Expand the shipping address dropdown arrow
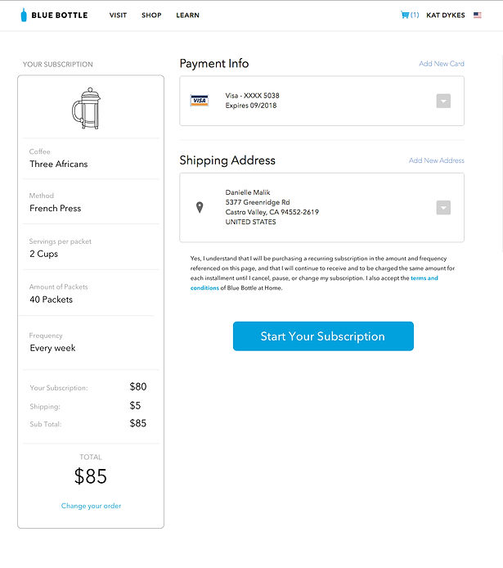503x568 pixels. coord(443,208)
